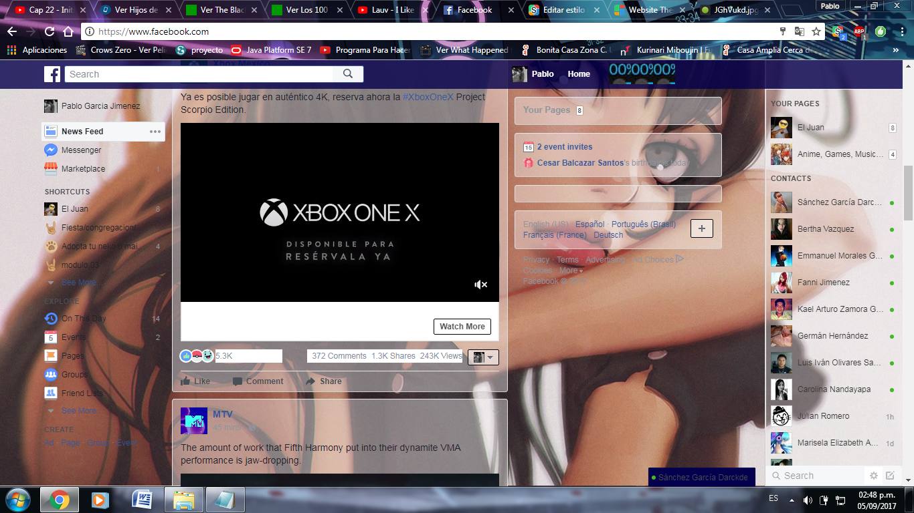Open Windows Explorer from the taskbar
This screenshot has height=513, width=914.
[x=183, y=500]
